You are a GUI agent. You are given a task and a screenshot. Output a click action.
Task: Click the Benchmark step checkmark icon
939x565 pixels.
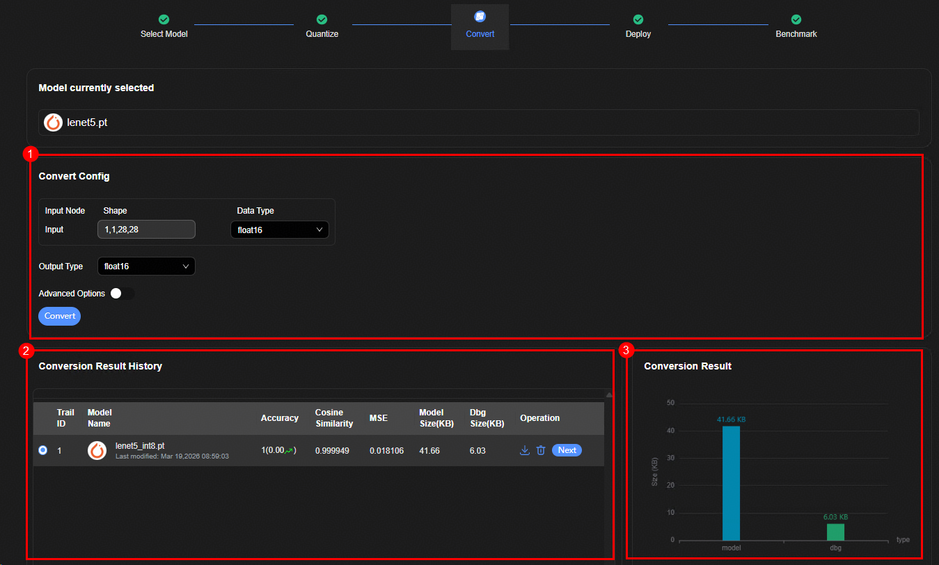pyautogui.click(x=796, y=19)
